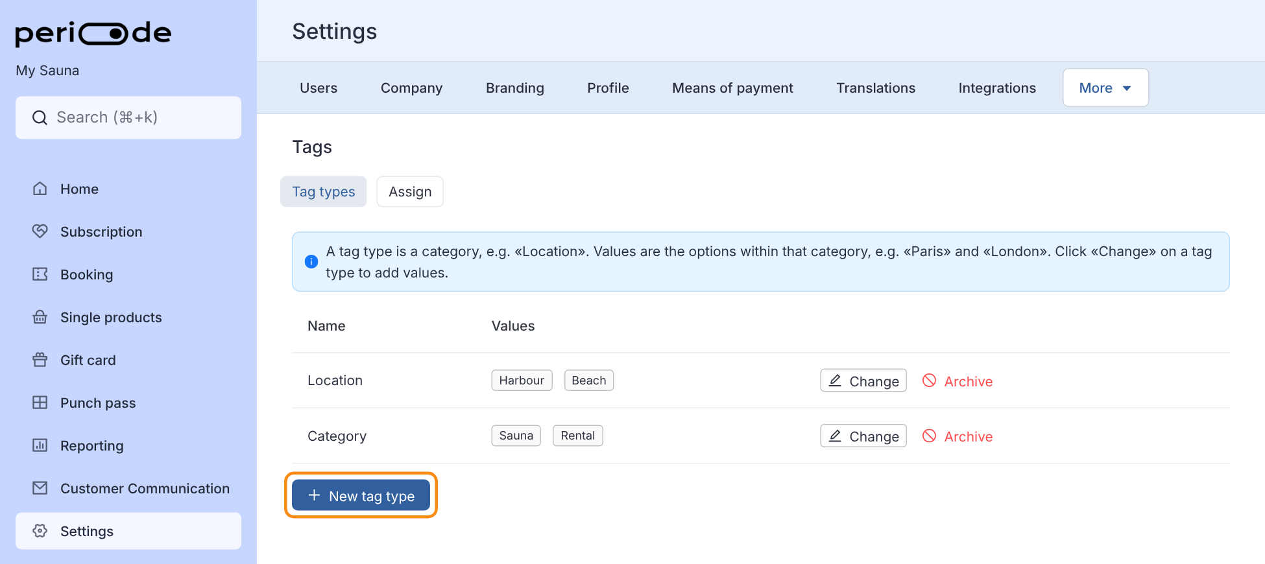
Task: Click the Category tag type name
Action: 337,436
